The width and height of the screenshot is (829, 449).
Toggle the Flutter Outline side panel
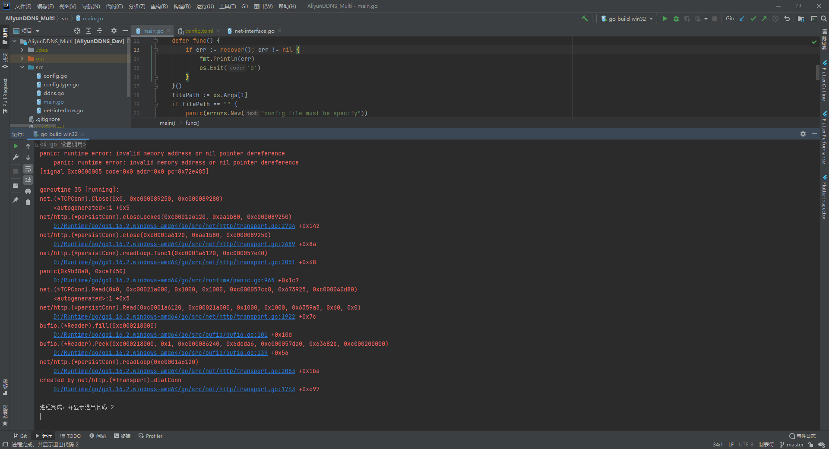(x=824, y=81)
